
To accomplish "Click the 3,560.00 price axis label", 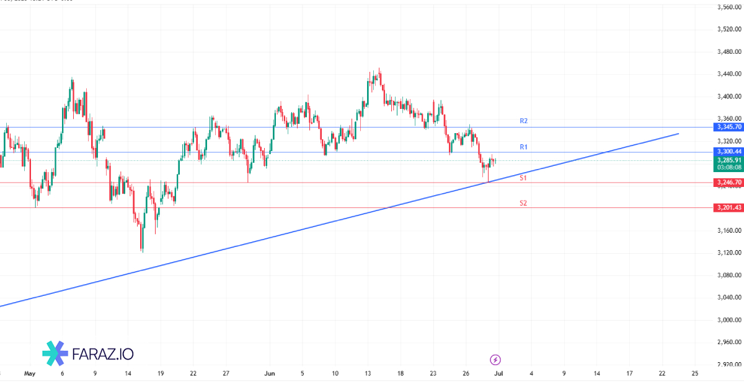I will 730,7.
